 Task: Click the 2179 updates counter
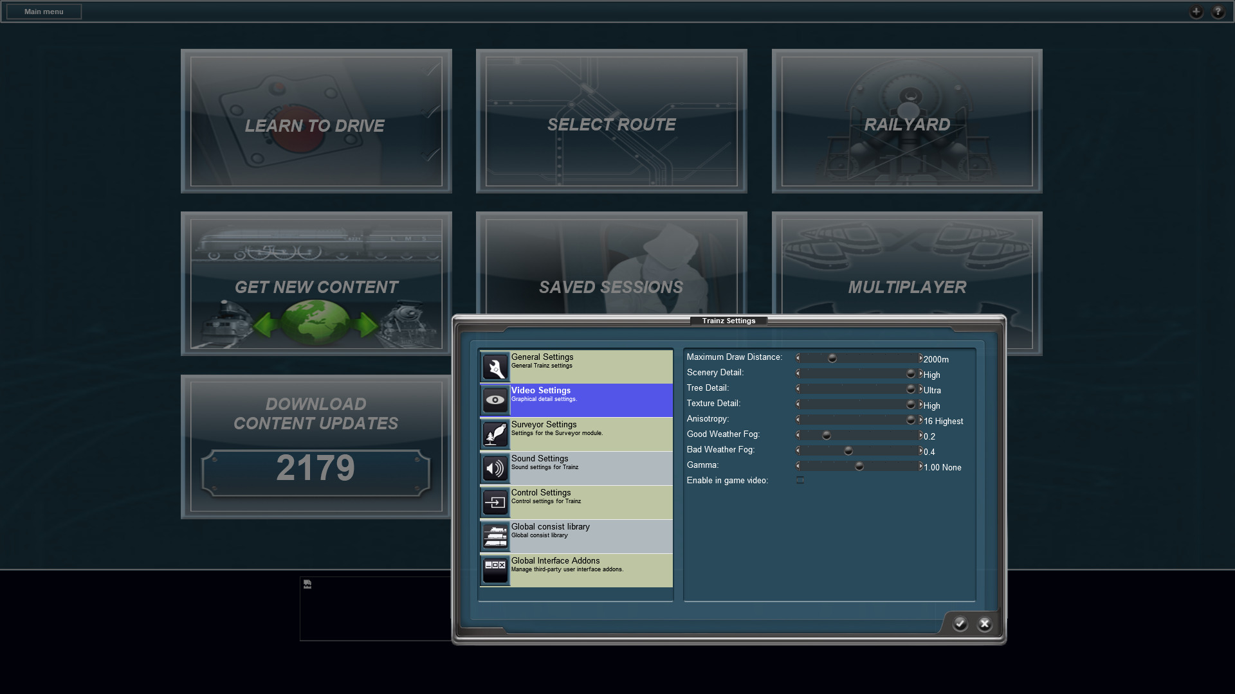pyautogui.click(x=316, y=468)
